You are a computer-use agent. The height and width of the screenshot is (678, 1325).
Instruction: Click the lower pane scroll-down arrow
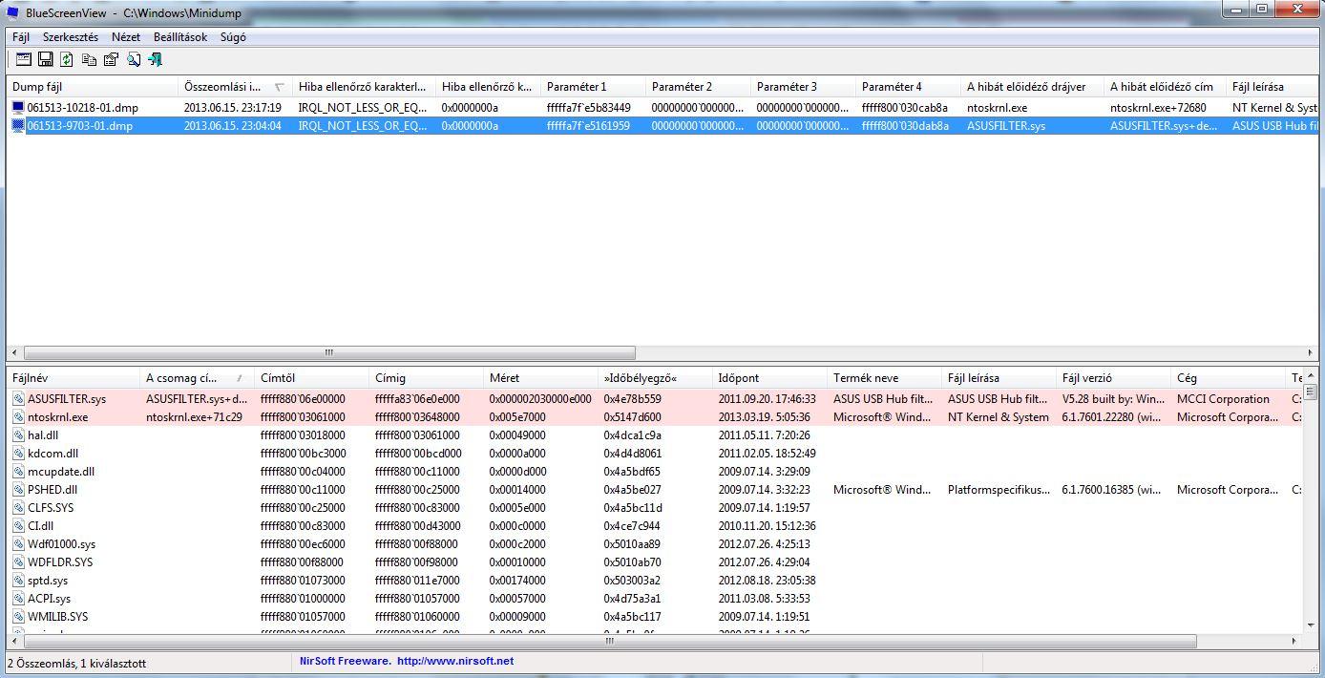click(1310, 625)
